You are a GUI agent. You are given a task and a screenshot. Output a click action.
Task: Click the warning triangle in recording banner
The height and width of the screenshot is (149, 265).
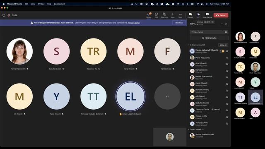pos(31,23)
